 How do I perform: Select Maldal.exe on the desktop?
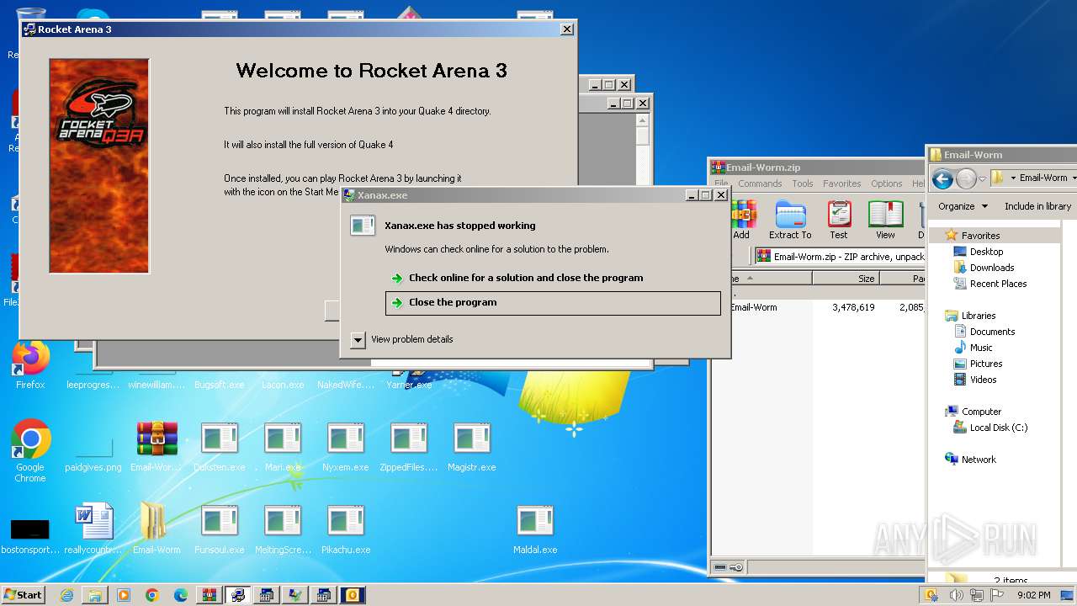pos(535,529)
